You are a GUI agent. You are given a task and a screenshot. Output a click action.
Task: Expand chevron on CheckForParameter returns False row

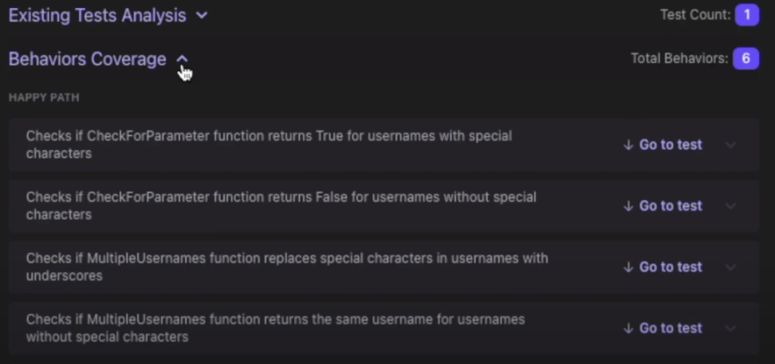[730, 206]
